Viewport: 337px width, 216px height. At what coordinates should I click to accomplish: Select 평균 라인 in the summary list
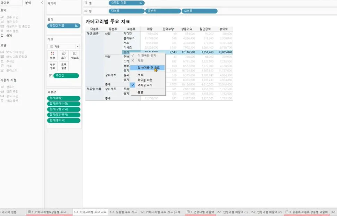click(12, 22)
